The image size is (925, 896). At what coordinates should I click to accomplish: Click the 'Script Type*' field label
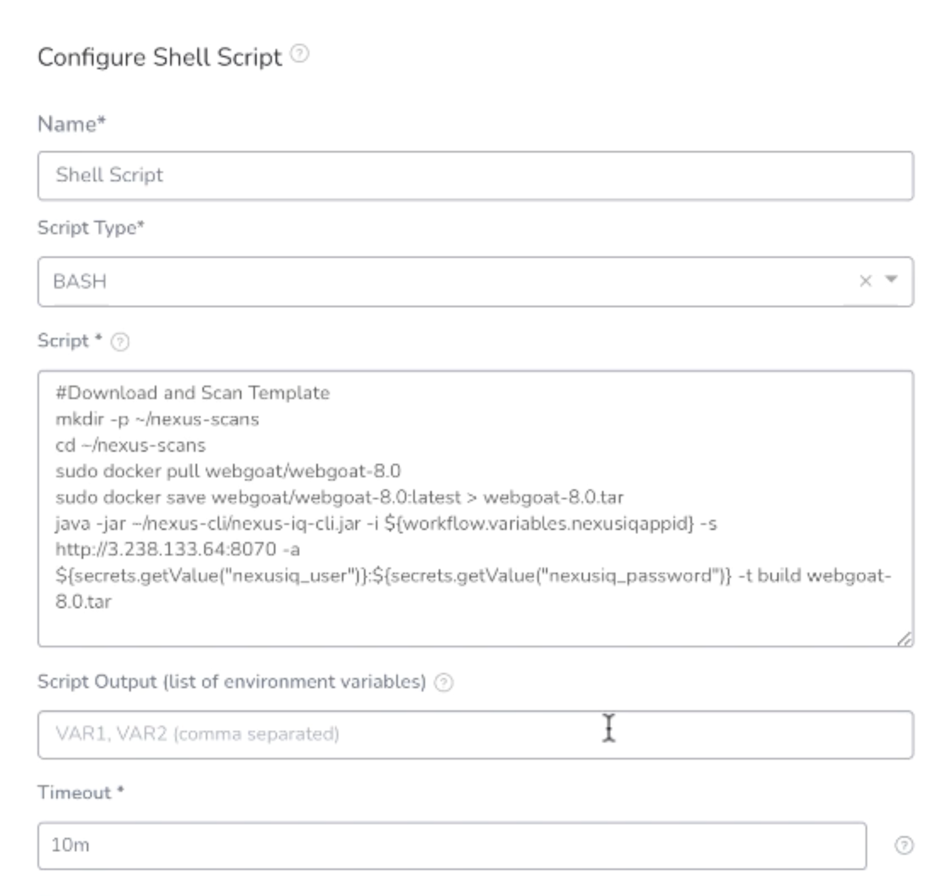coord(91,228)
